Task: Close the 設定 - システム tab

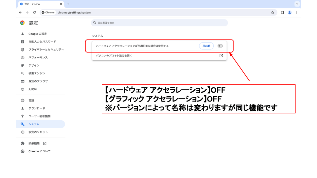Action: point(61,4)
